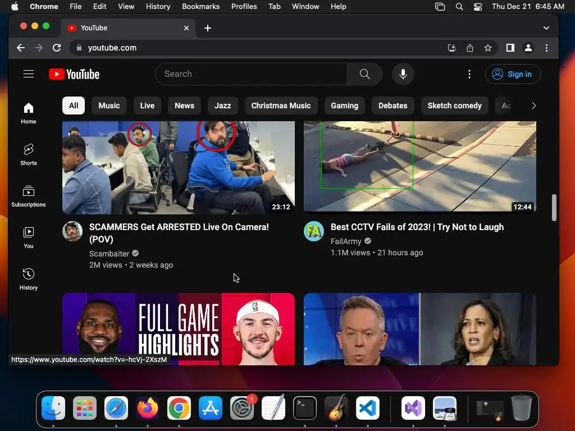Open Shorts from the sidebar
The height and width of the screenshot is (431, 575).
pyautogui.click(x=29, y=155)
